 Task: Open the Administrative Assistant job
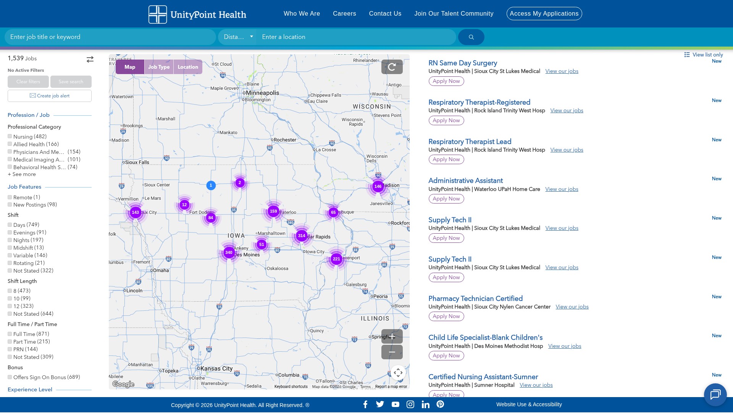coord(465,181)
